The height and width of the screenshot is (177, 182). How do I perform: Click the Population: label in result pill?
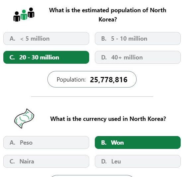(71, 80)
